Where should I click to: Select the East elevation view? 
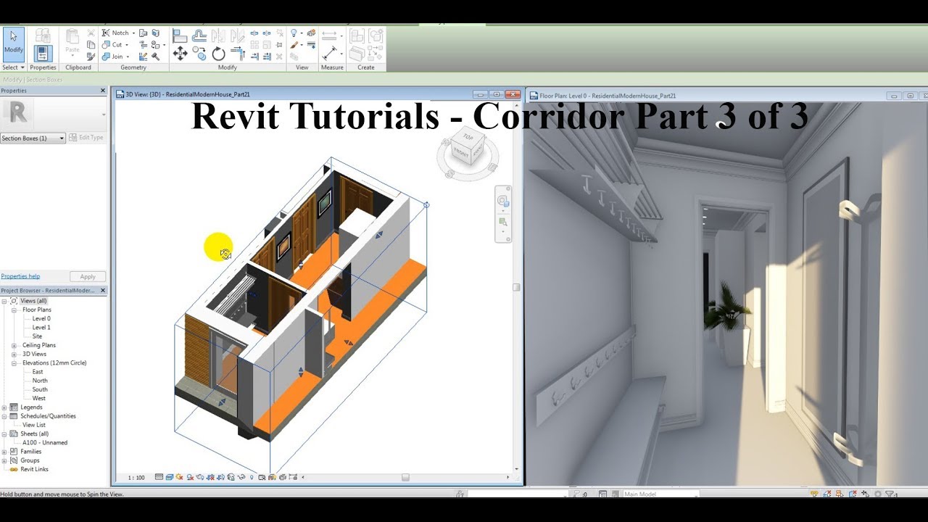click(x=38, y=372)
